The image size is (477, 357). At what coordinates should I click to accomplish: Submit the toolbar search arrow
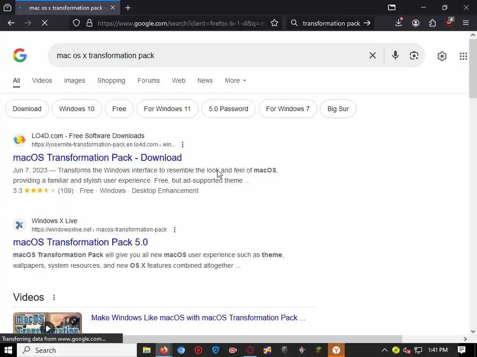point(367,23)
